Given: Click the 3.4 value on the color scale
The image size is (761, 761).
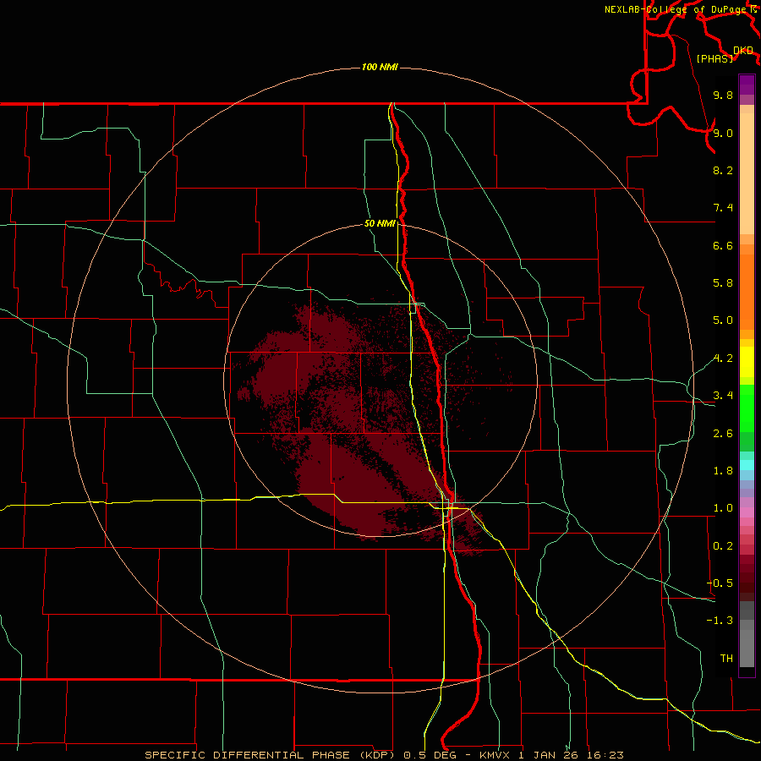Looking at the screenshot, I should (x=723, y=396).
